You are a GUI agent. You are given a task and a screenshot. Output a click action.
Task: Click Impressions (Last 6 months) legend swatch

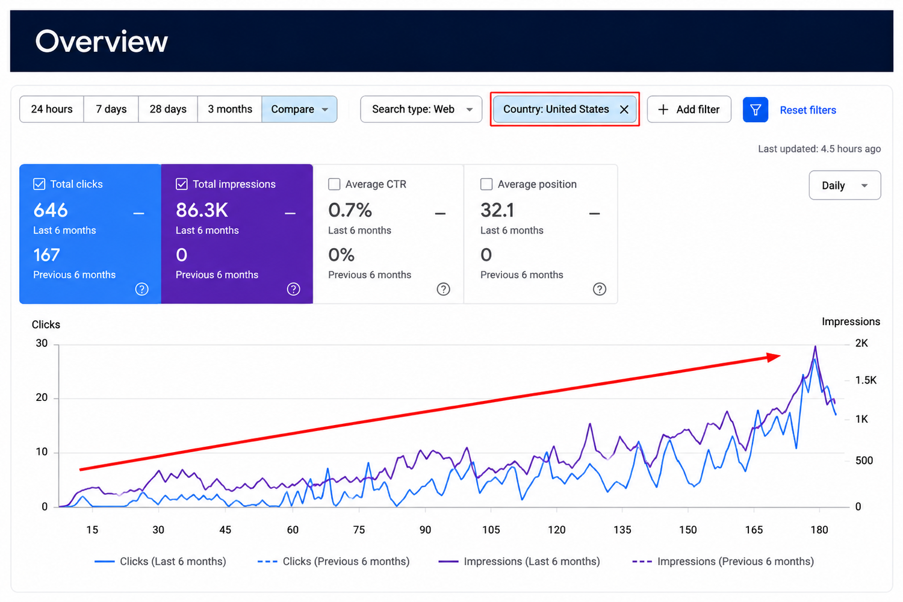pyautogui.click(x=448, y=562)
